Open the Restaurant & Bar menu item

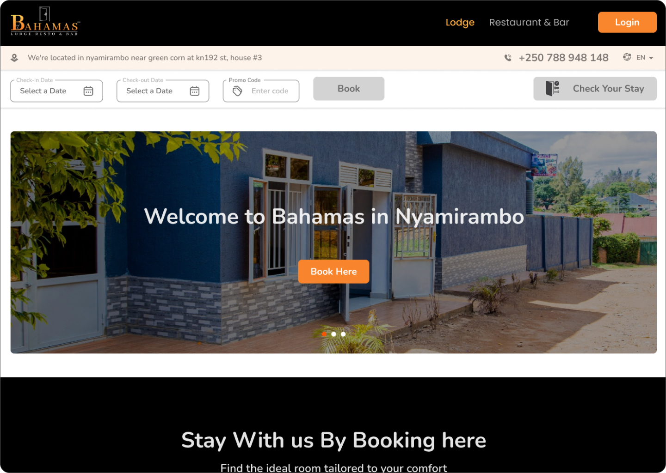pyautogui.click(x=529, y=22)
